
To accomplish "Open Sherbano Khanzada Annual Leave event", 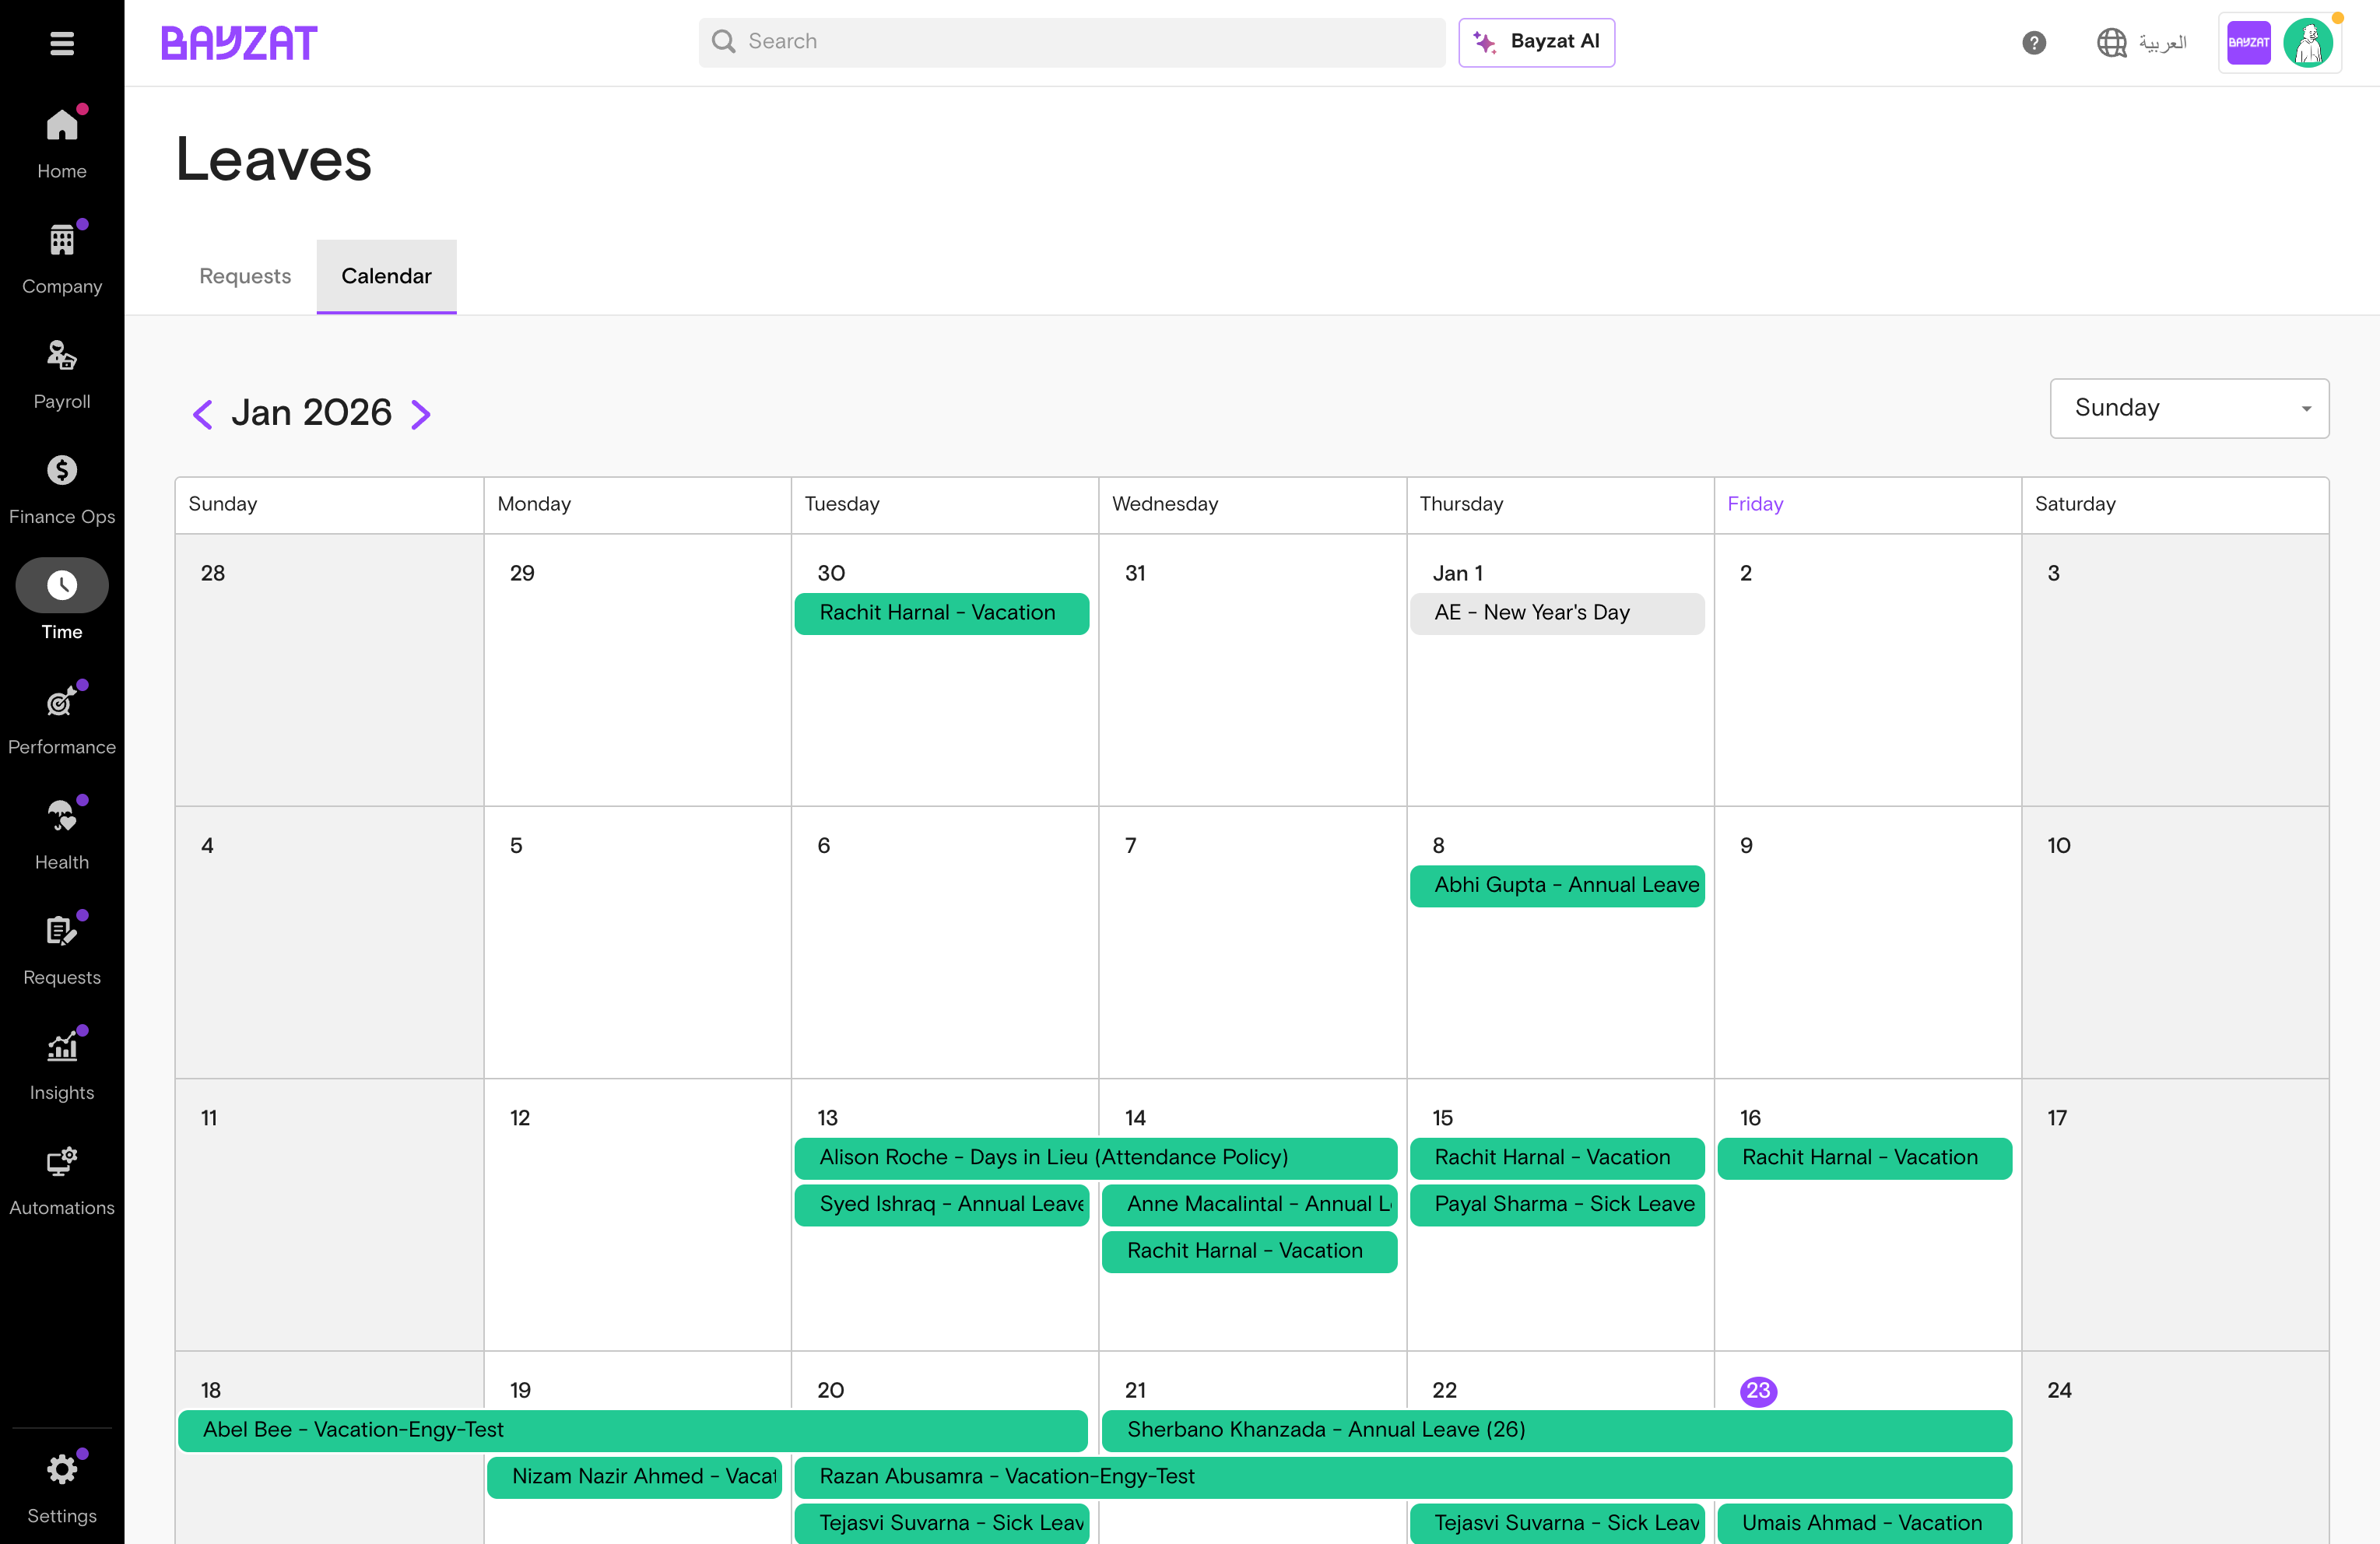I will (x=1557, y=1431).
